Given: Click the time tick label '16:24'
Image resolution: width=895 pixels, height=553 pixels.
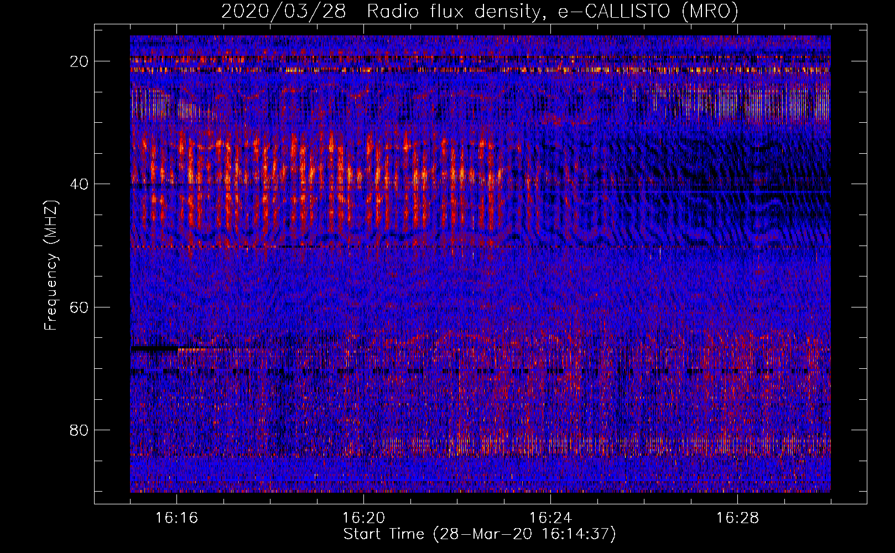Looking at the screenshot, I should (550, 518).
